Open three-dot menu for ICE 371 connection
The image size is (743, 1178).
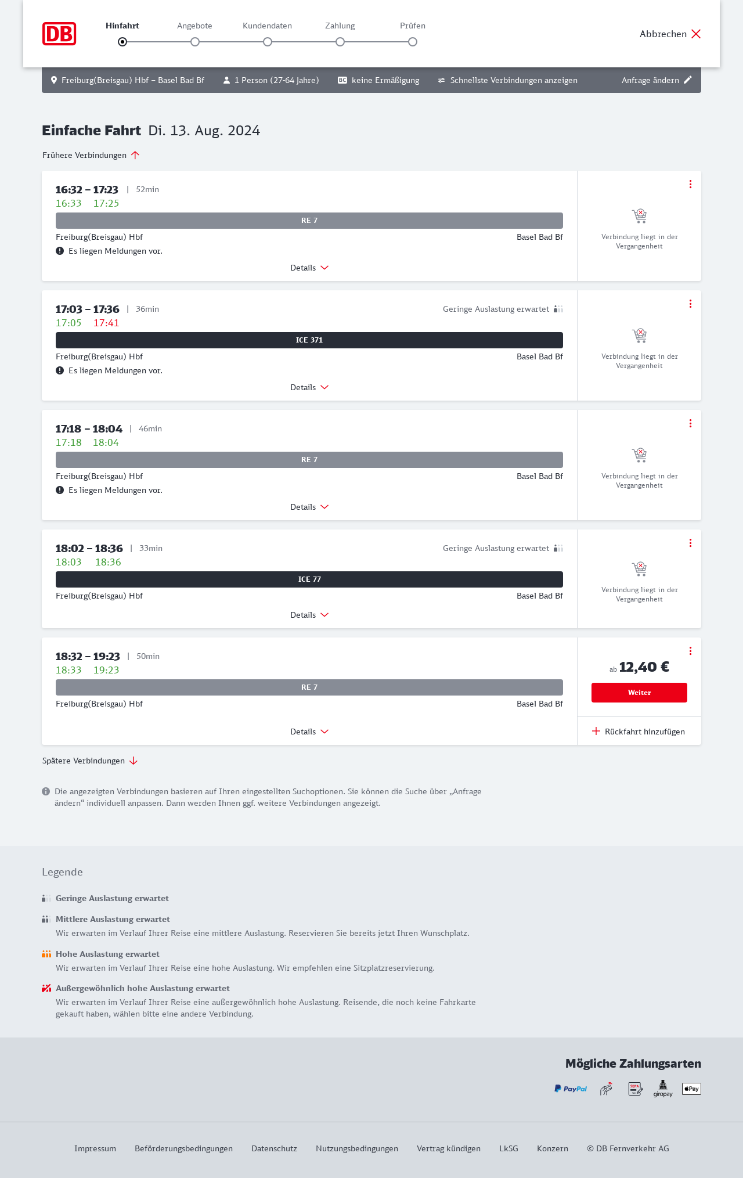tap(690, 304)
